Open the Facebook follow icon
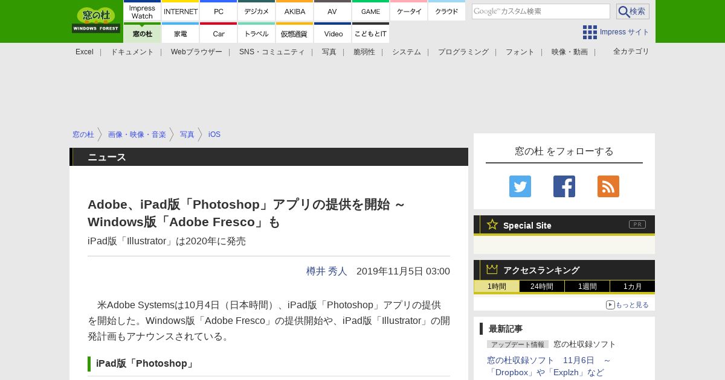The width and height of the screenshot is (725, 380). 564,186
